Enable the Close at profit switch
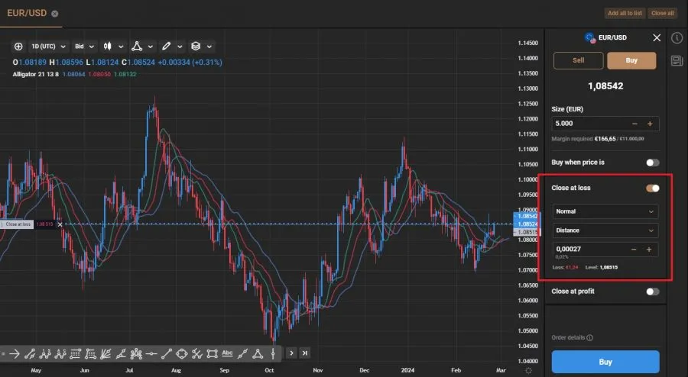The image size is (688, 377). click(653, 292)
